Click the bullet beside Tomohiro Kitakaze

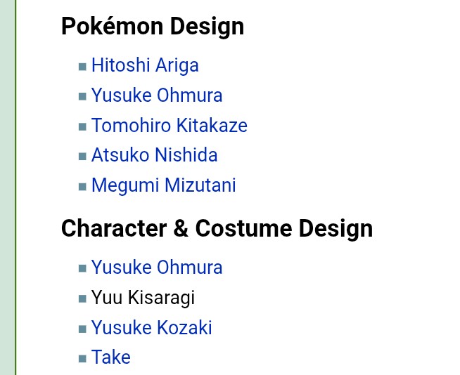82,127
